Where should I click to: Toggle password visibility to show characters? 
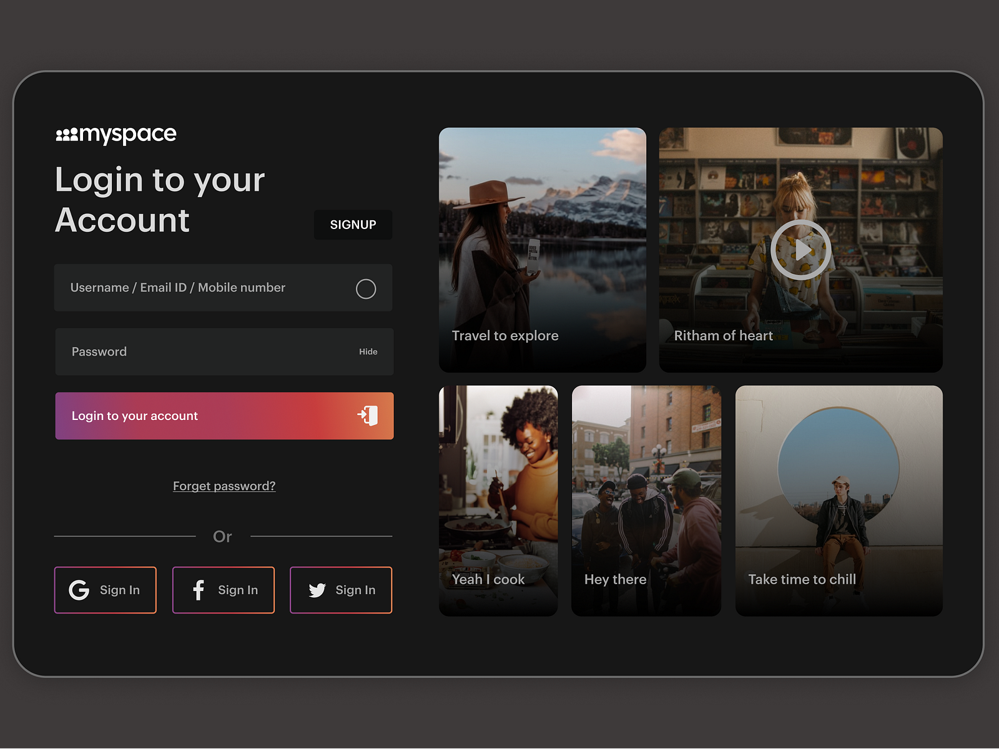coord(368,351)
